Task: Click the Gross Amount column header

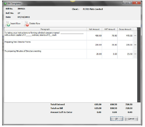Action: click(125, 29)
